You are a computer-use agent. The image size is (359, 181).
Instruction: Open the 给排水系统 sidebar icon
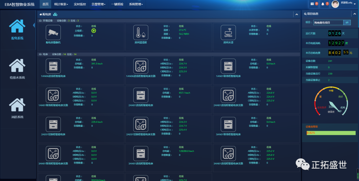(x=17, y=66)
